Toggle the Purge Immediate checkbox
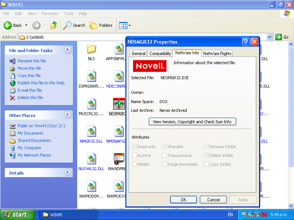The height and width of the screenshot is (220, 294). point(164,164)
